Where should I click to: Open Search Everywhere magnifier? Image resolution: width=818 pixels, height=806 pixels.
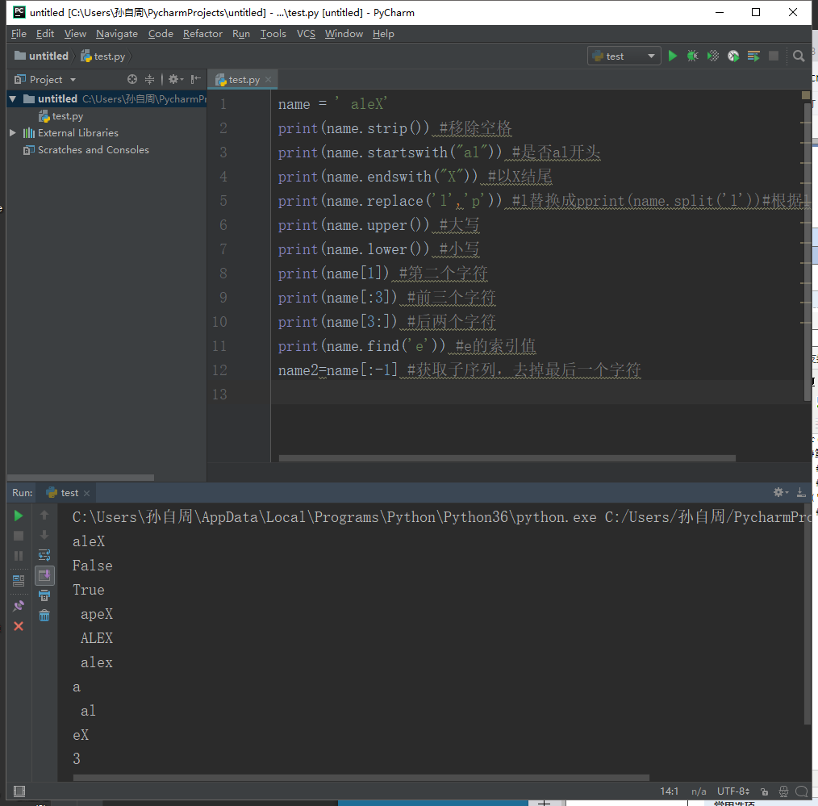pyautogui.click(x=798, y=56)
